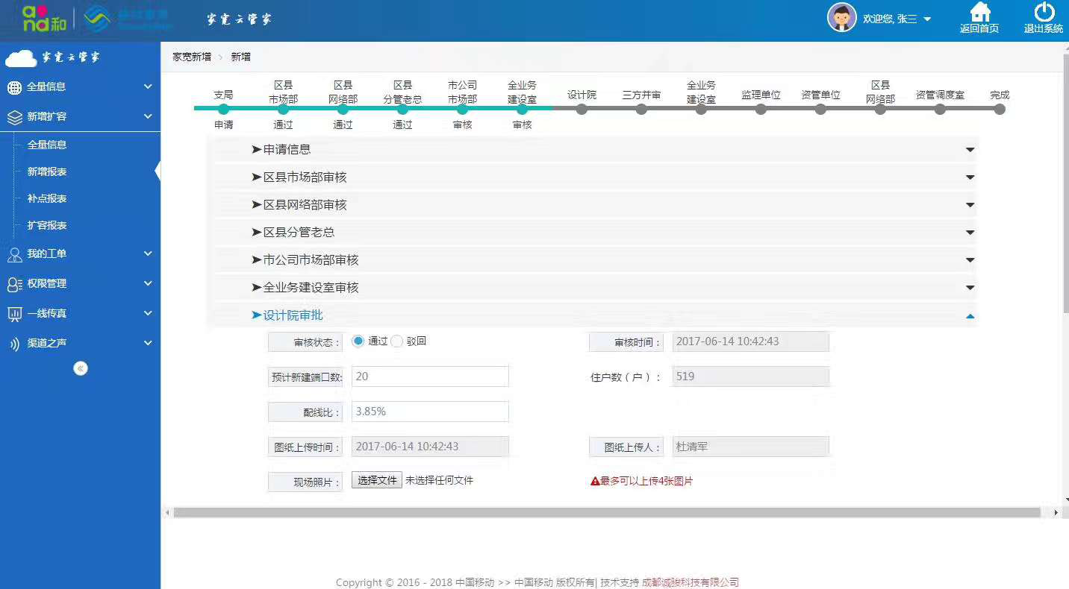The height and width of the screenshot is (589, 1069).
Task: Collapse the 设计院审批 section arrow
Action: (970, 316)
